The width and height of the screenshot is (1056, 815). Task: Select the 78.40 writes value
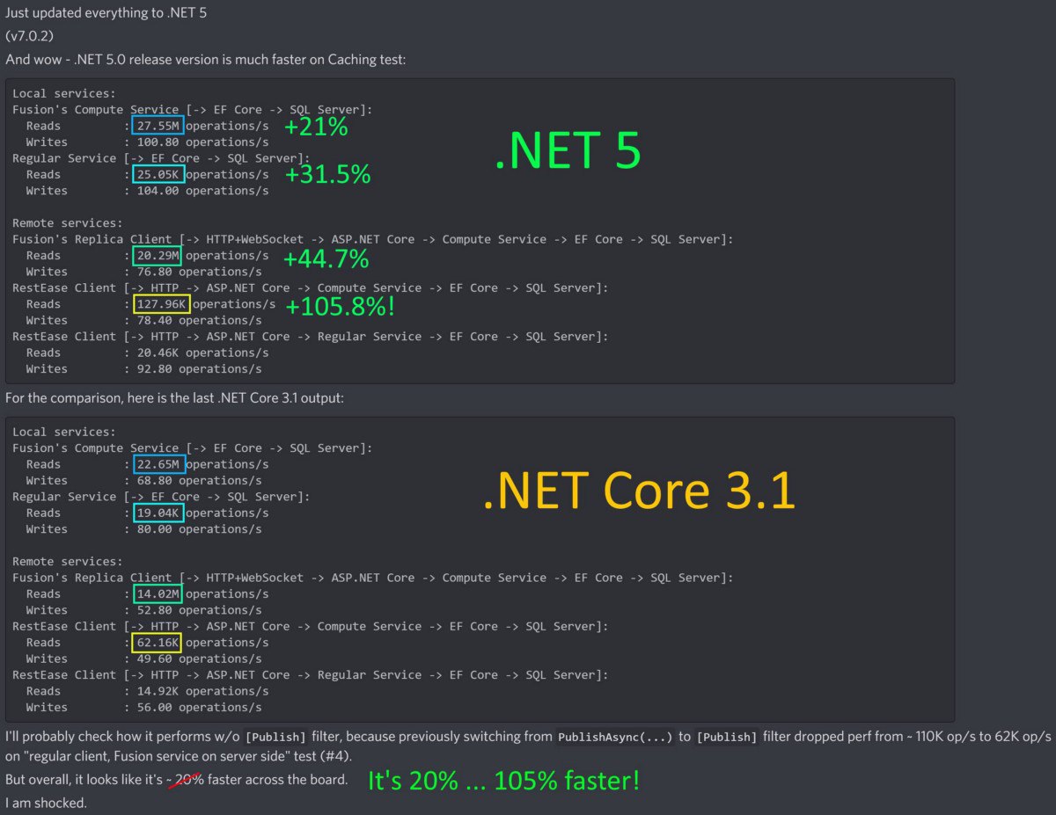click(152, 320)
